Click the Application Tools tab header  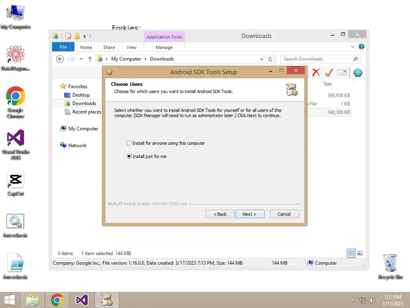[164, 36]
